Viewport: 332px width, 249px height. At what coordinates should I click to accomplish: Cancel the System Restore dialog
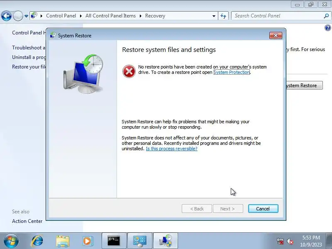[x=263, y=209]
